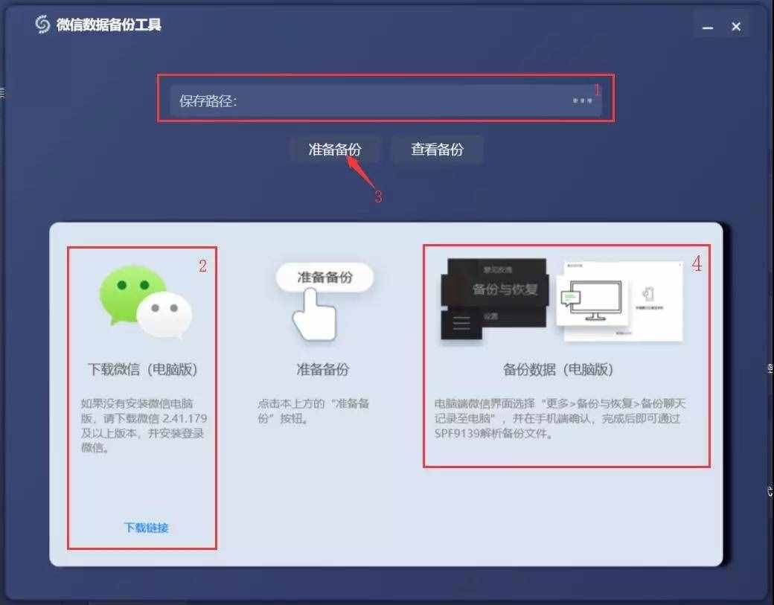Minimize the backup tool window

coord(708,27)
